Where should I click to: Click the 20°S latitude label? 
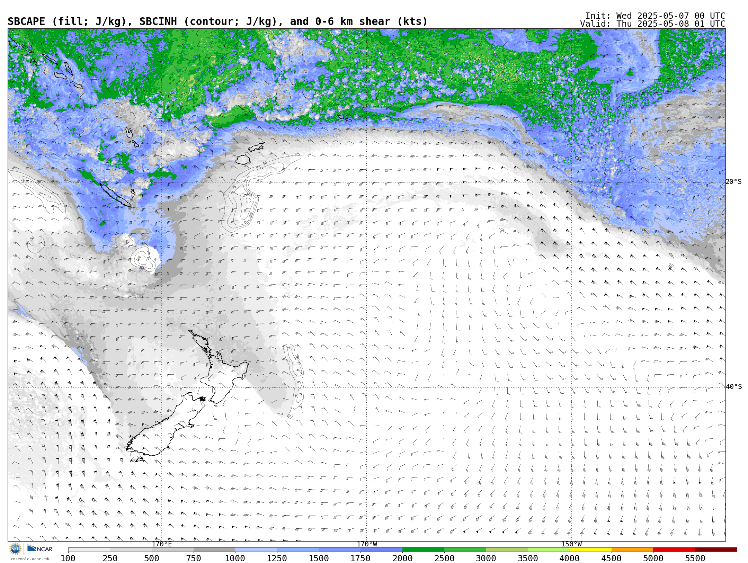pyautogui.click(x=733, y=182)
